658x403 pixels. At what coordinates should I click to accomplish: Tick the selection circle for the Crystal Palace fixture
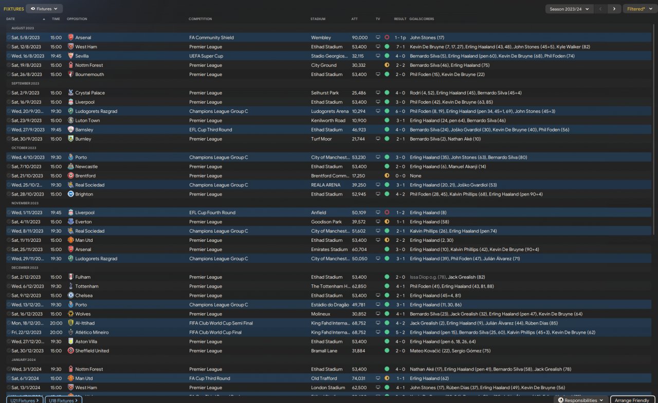[8, 93]
